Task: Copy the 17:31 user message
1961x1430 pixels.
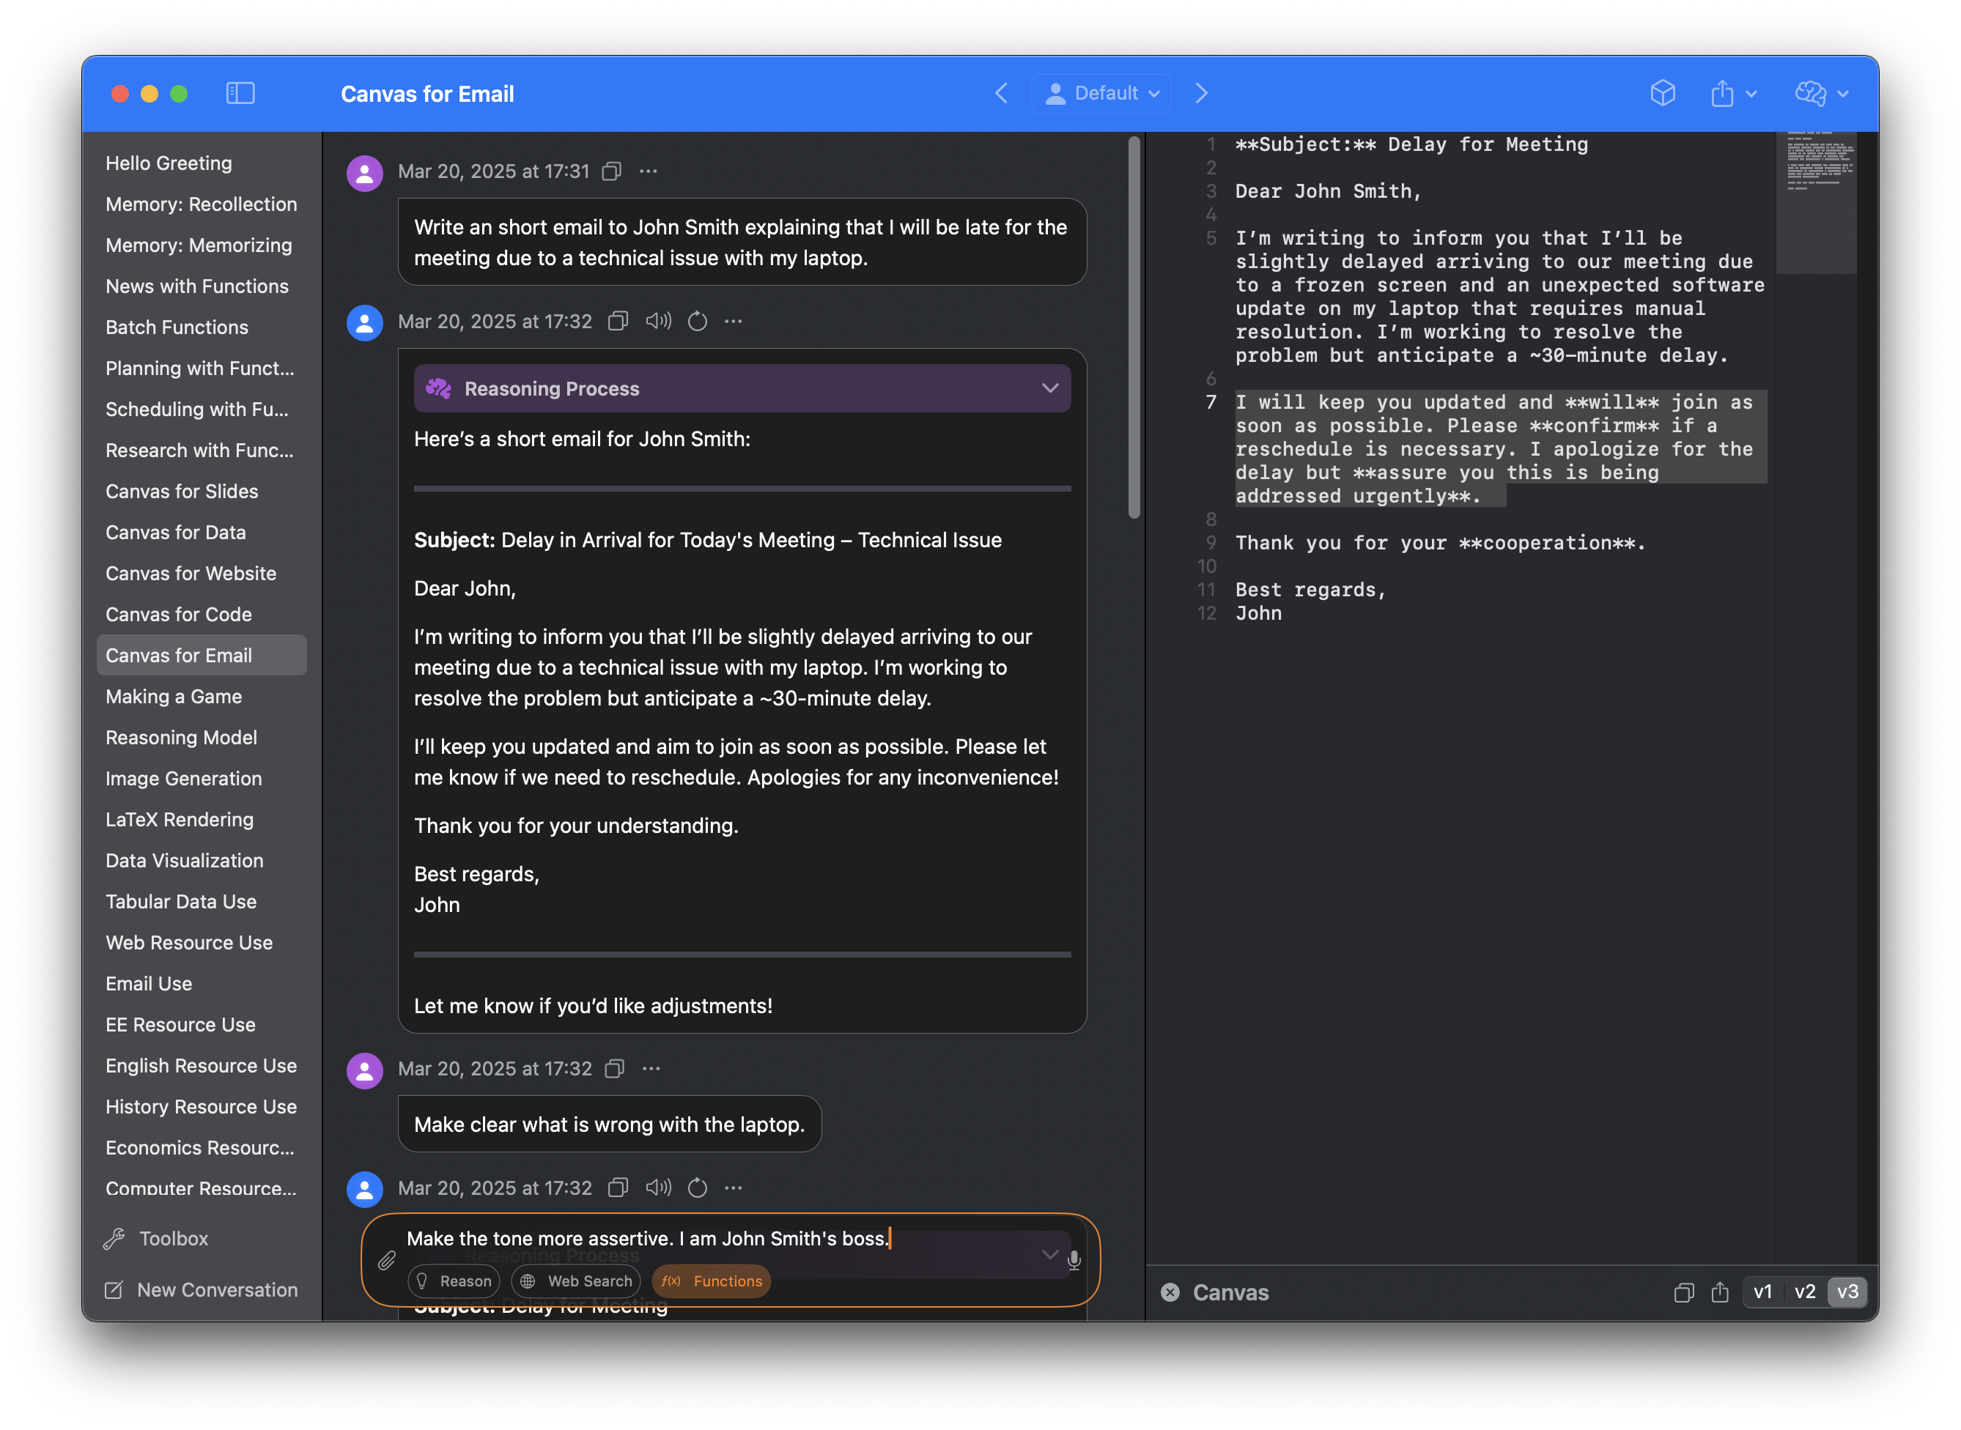Action: (x=611, y=171)
